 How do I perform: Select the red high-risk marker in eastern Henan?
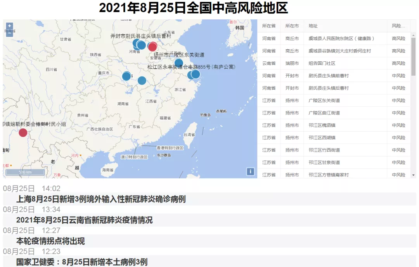click(152, 47)
